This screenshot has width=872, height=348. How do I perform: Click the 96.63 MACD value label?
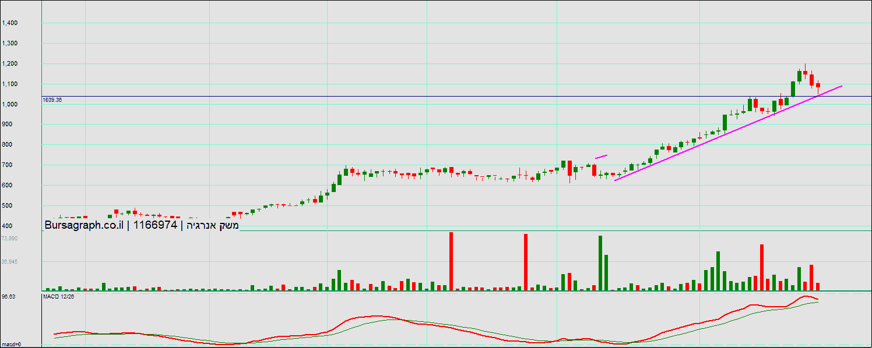8,297
